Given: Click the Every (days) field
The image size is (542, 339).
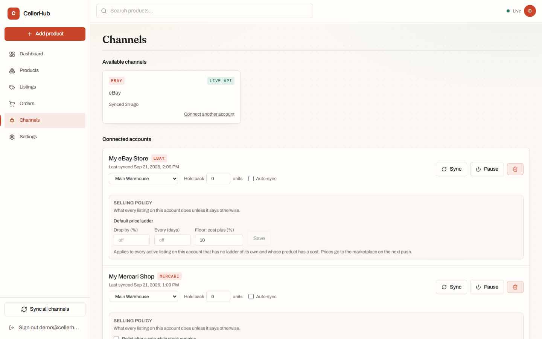Looking at the screenshot, I should click(172, 240).
